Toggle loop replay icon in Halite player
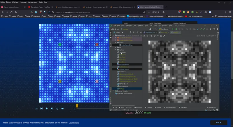This screenshot has width=233, height=127. coord(57,108)
